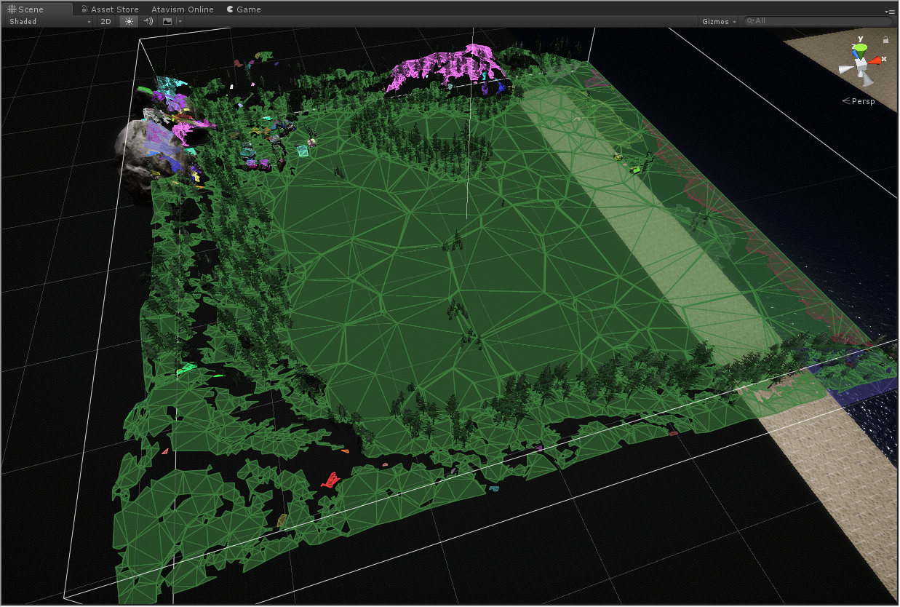Switch scene view to 2D mode
The height and width of the screenshot is (607, 900).
pyautogui.click(x=105, y=21)
